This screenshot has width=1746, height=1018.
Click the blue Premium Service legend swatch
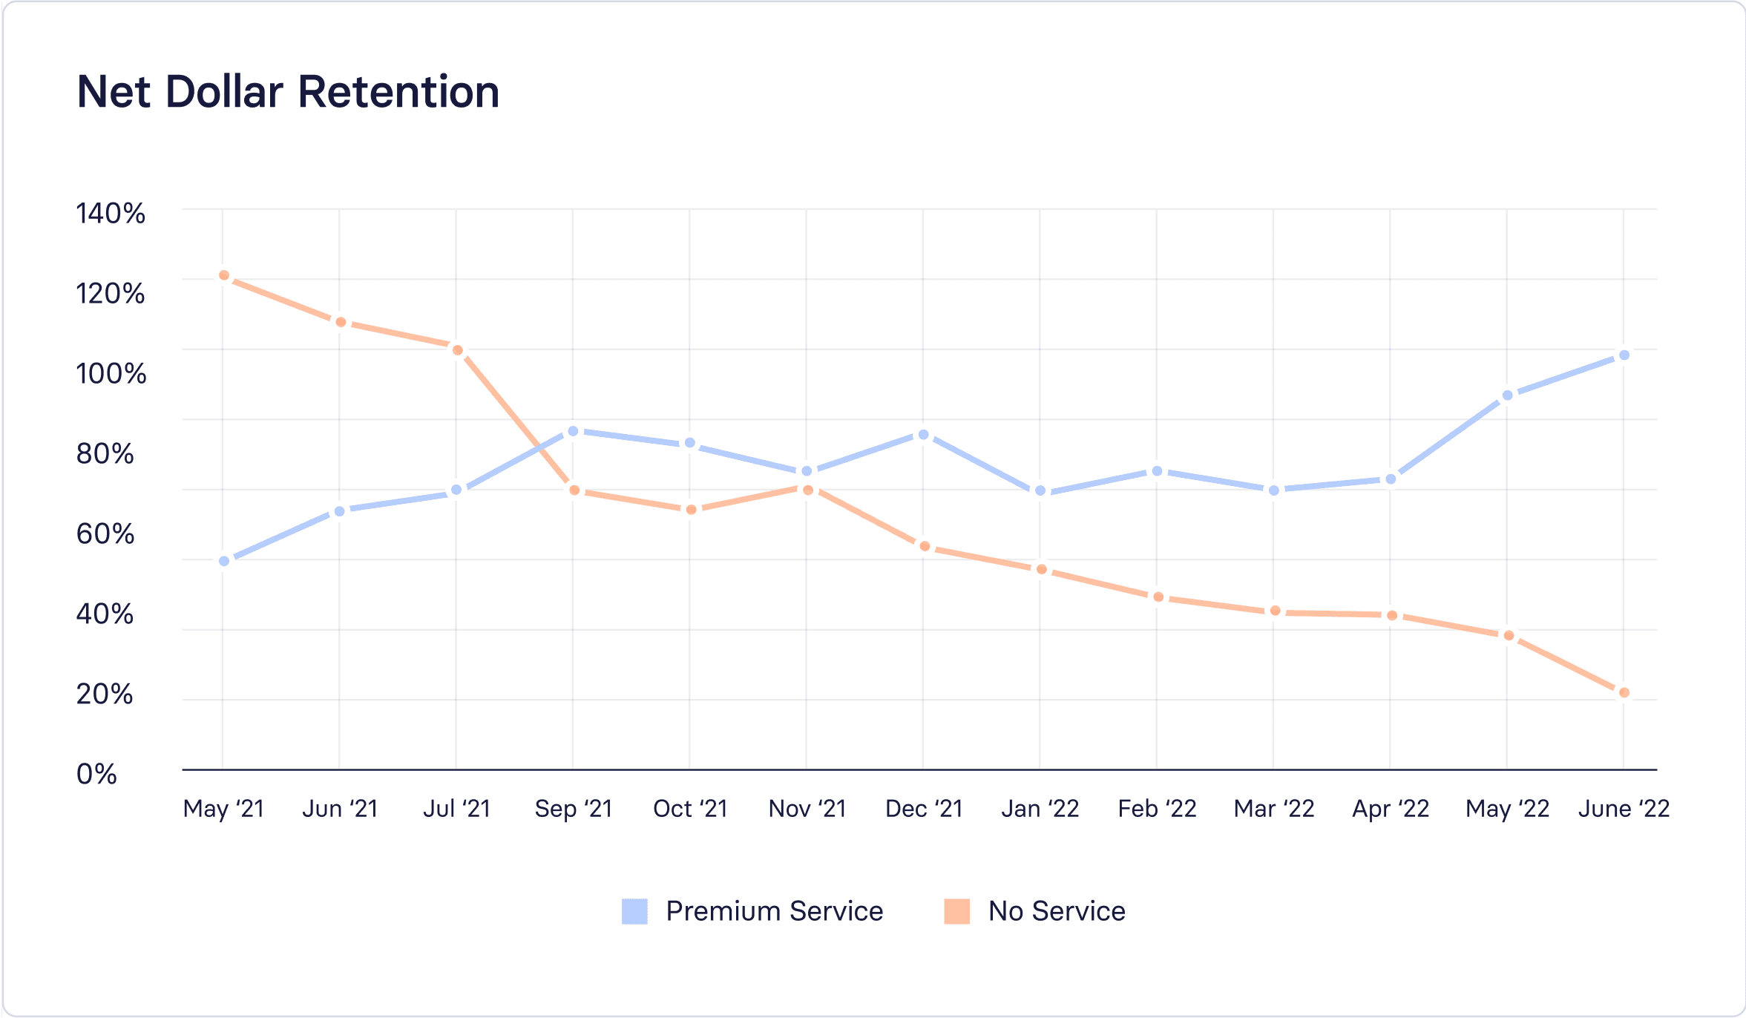coord(634,911)
